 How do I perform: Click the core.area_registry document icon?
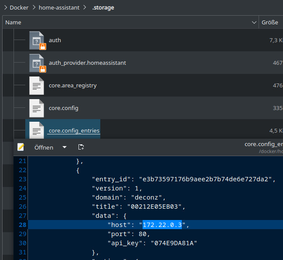coord(37,86)
